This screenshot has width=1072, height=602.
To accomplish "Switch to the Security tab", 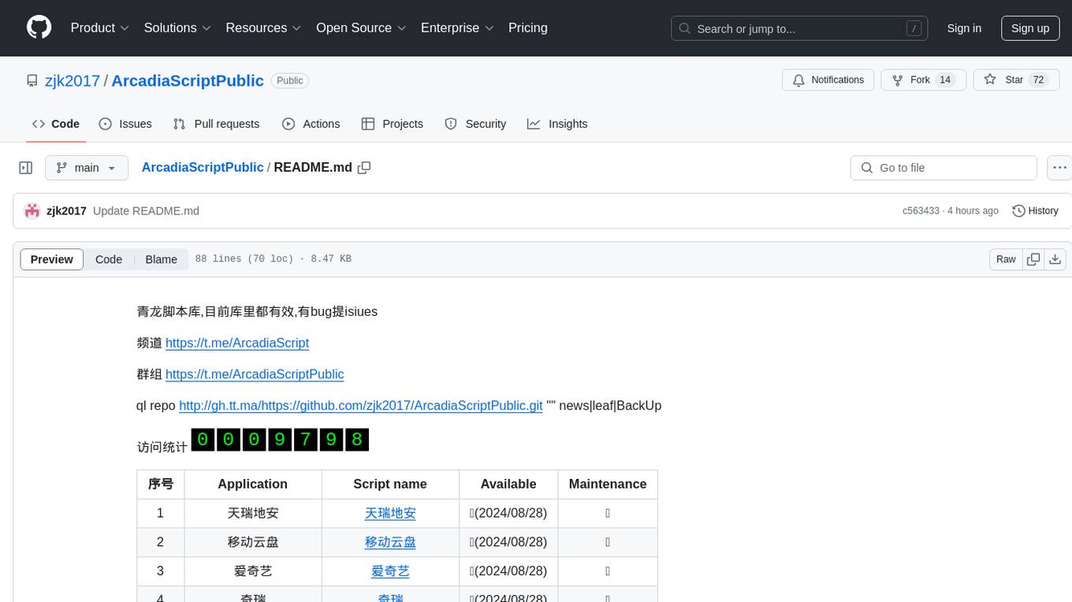I will [x=475, y=124].
